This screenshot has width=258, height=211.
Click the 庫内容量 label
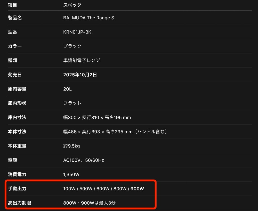pos(17,89)
